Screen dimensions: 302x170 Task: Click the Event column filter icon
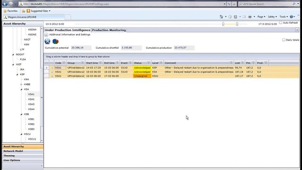[x=130, y=63]
